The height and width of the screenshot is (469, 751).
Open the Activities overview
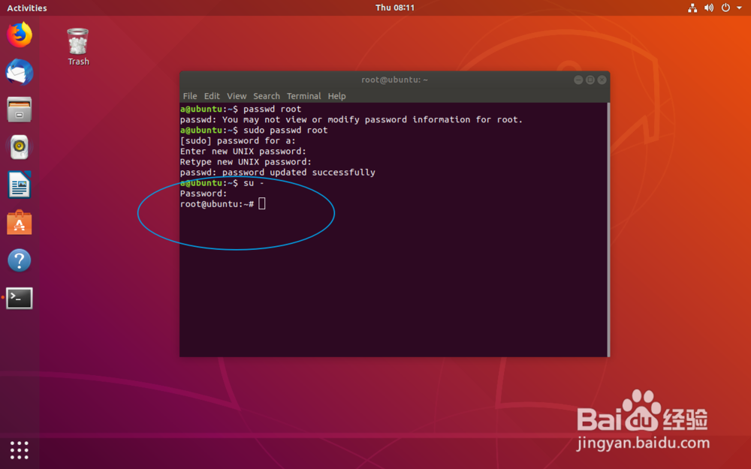point(26,8)
